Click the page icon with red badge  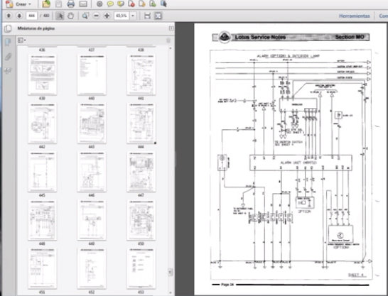[131, 4]
